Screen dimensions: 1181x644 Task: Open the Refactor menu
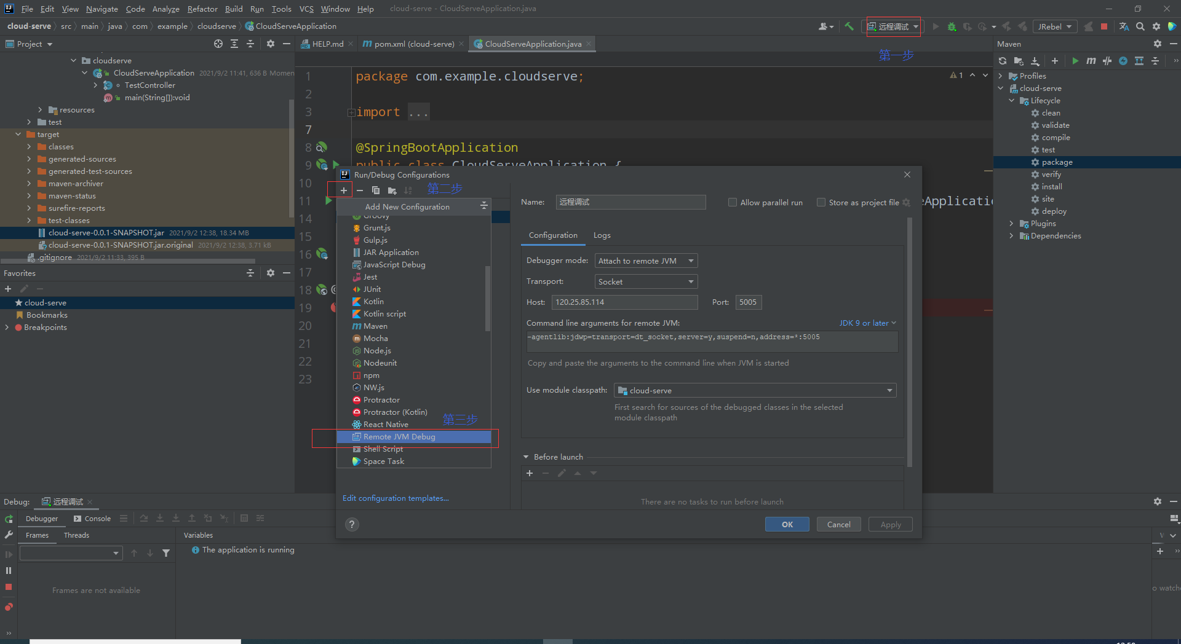click(x=202, y=9)
